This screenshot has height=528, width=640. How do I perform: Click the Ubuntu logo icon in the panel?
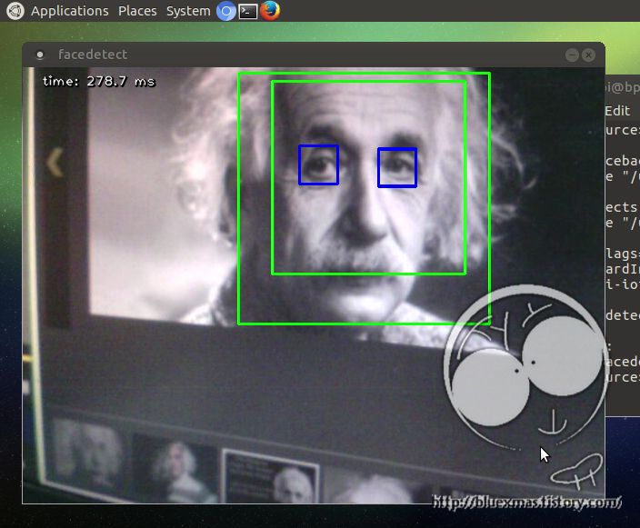coord(15,11)
